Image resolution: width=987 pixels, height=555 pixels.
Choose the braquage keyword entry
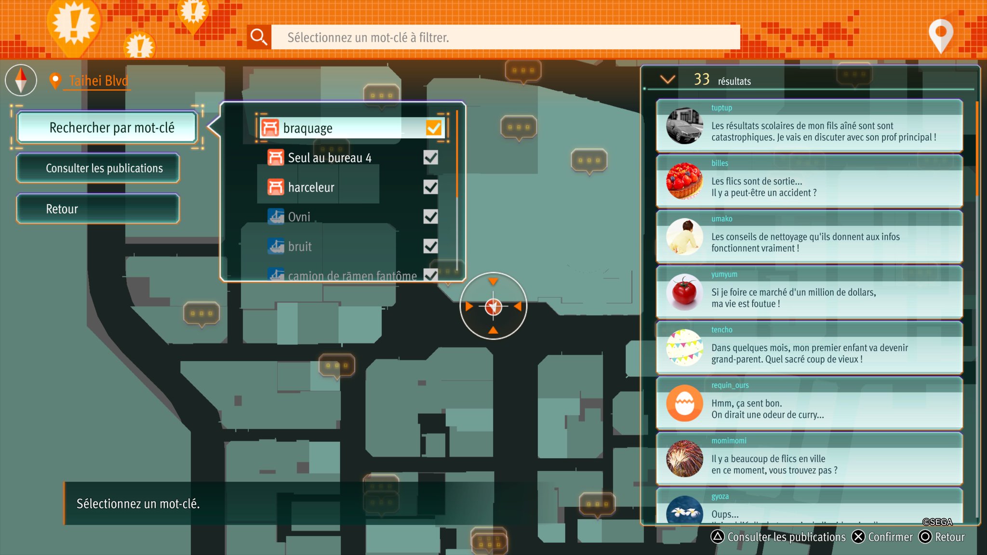point(352,128)
